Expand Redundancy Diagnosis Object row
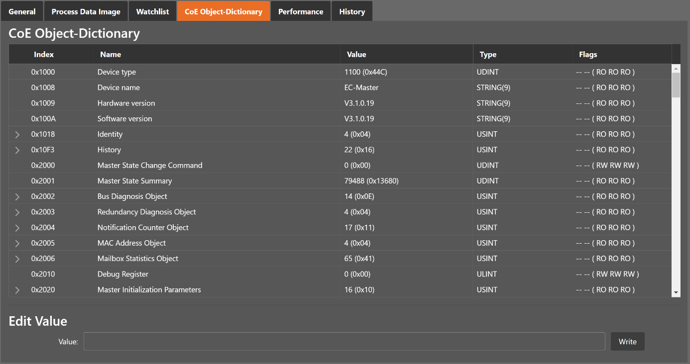This screenshot has height=364, width=690. tap(17, 212)
